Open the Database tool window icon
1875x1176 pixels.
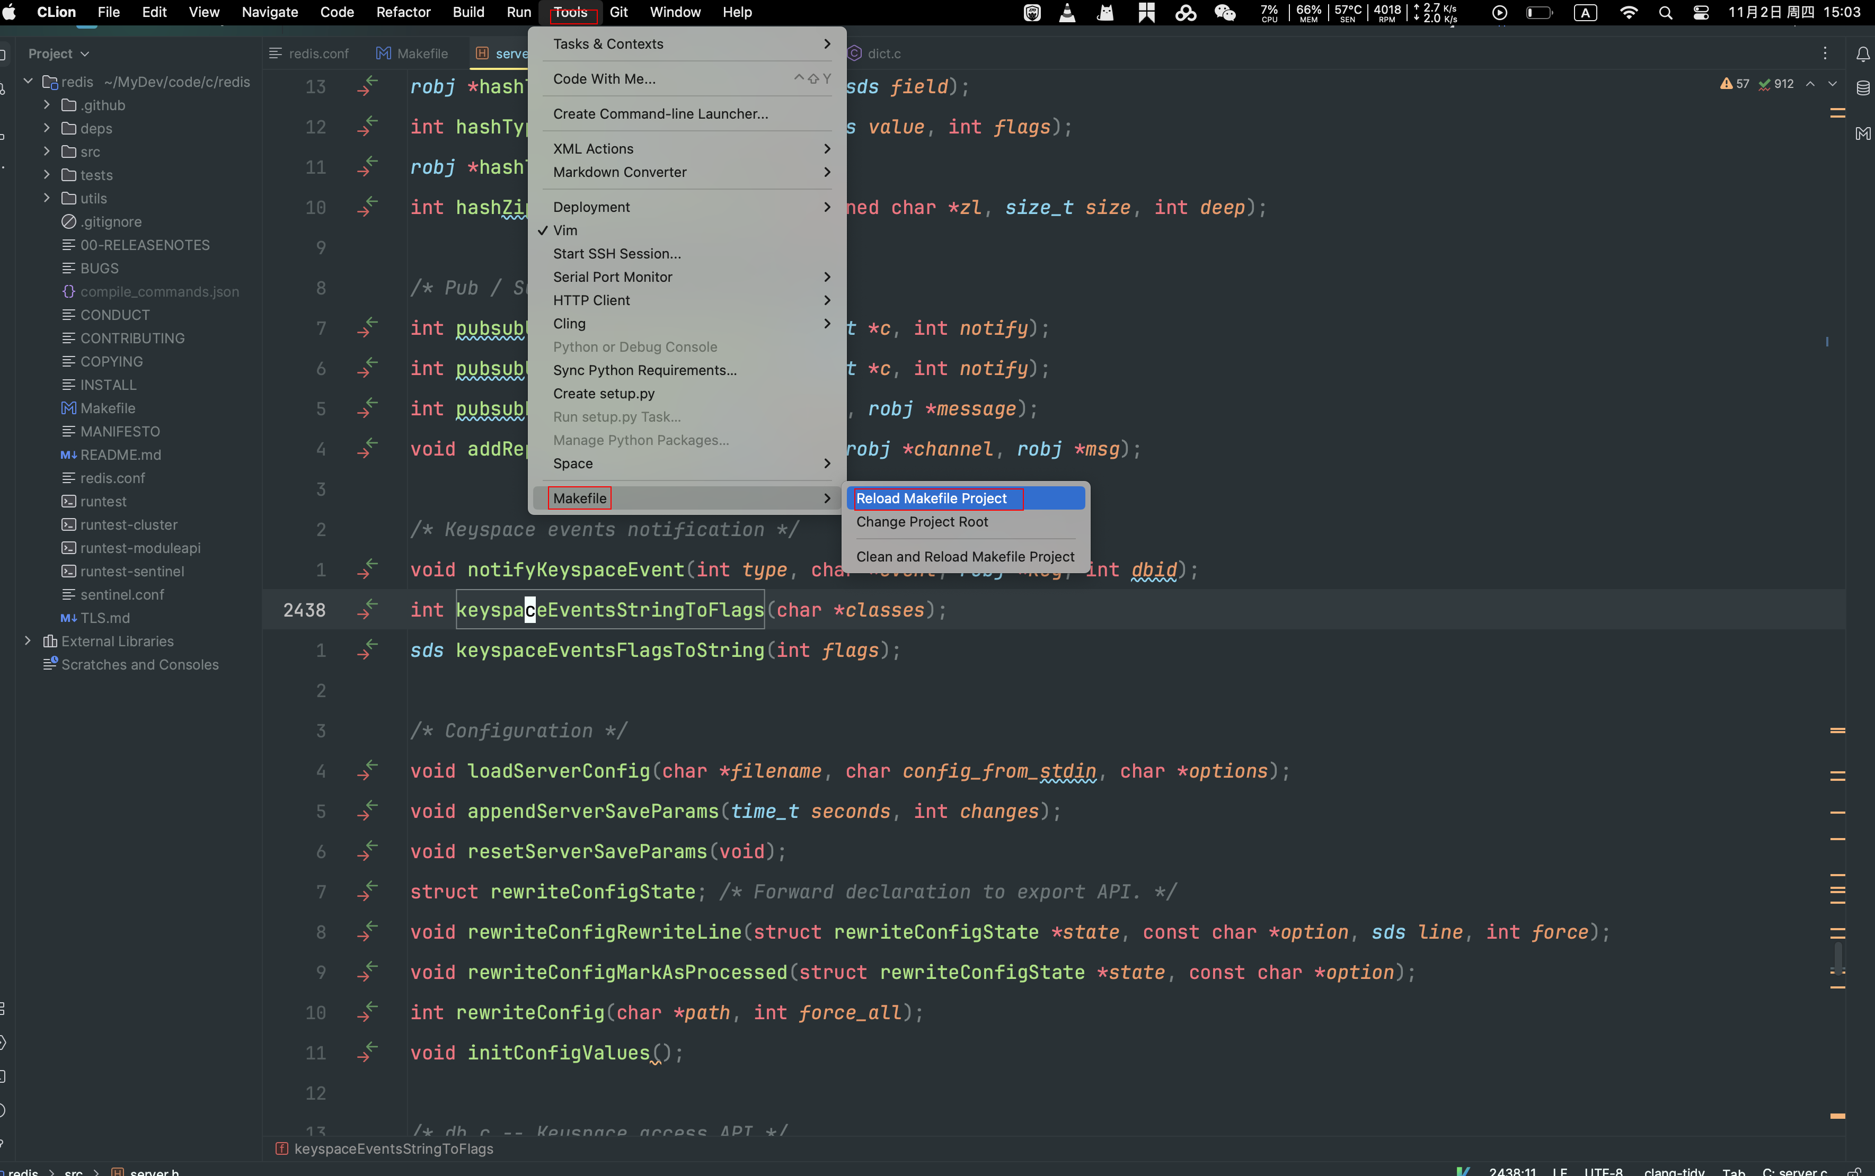click(1863, 88)
